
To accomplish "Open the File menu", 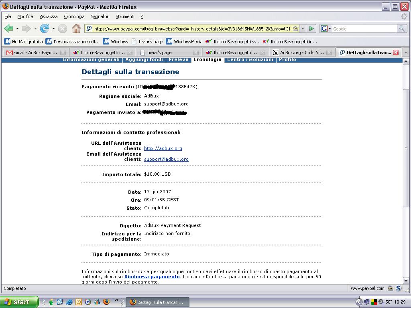I will point(8,16).
